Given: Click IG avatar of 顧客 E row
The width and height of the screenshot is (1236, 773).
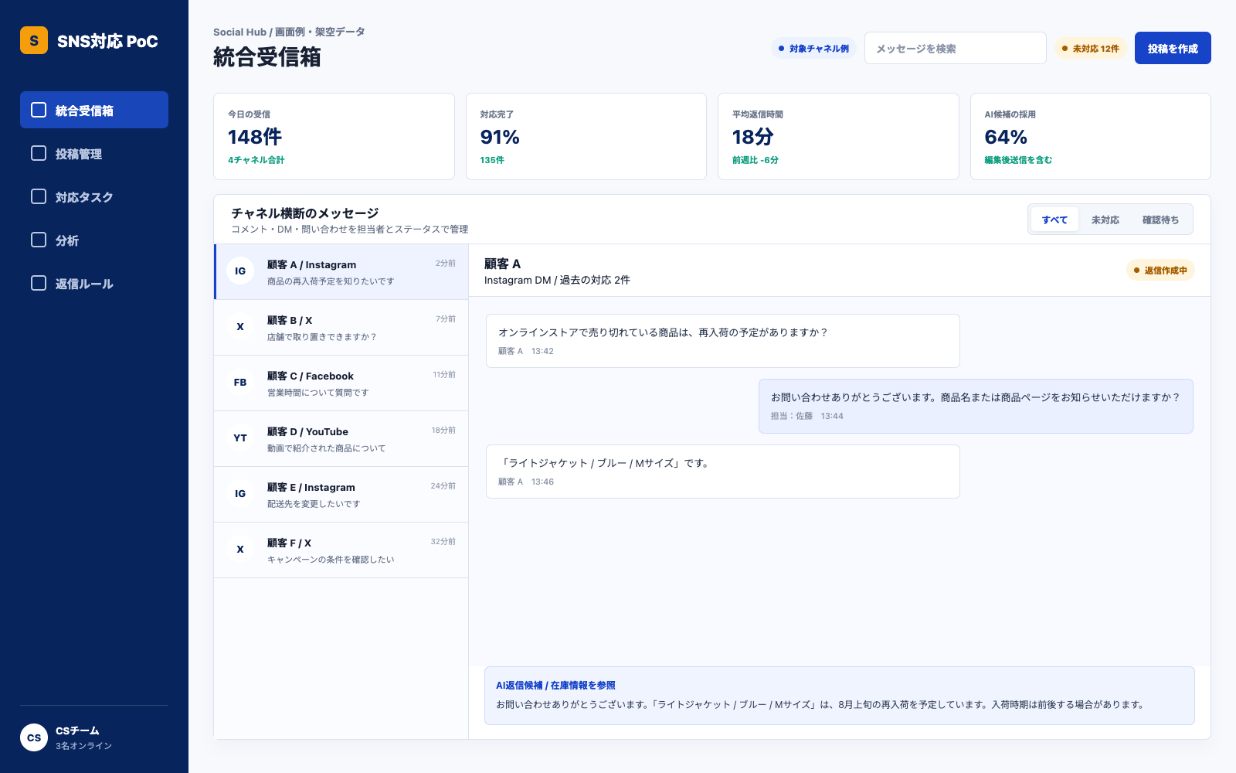Looking at the screenshot, I should pos(240,493).
